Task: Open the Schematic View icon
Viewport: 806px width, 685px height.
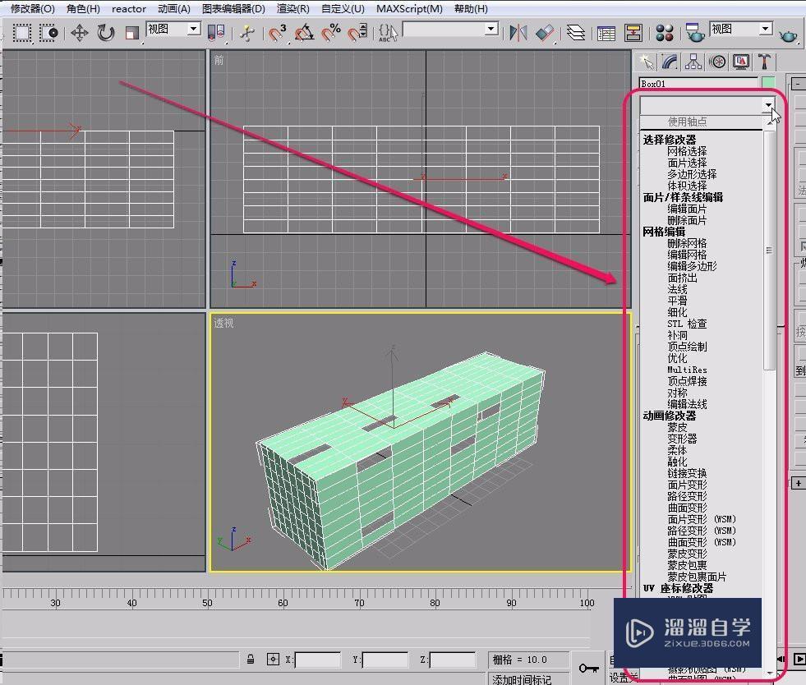Action: pyautogui.click(x=633, y=33)
